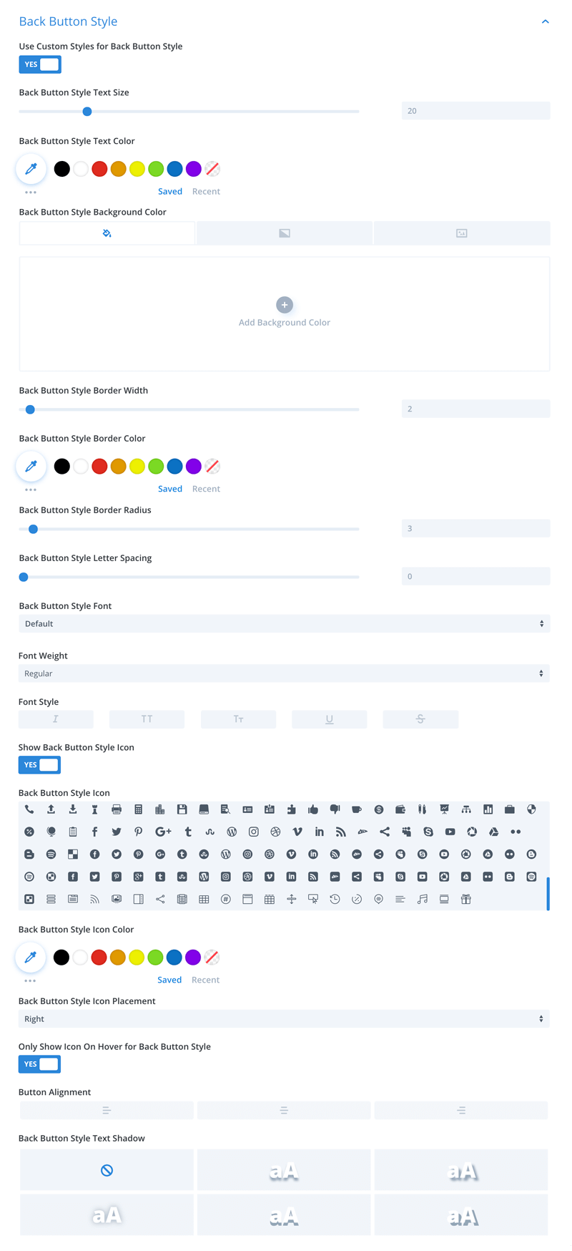Click Add Background Color plus button
The width and height of the screenshot is (572, 1251).
[x=285, y=305]
